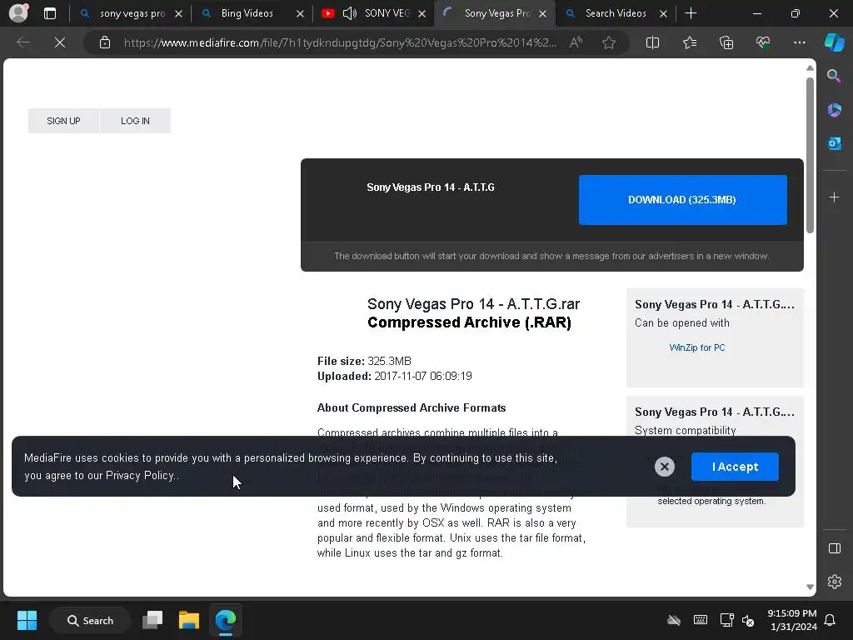The width and height of the screenshot is (853, 640).
Task: Go back to the previous page
Action: point(22,42)
